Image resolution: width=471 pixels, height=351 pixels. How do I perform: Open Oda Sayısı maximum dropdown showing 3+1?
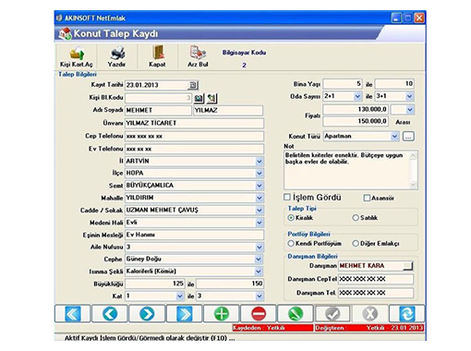coord(409,96)
